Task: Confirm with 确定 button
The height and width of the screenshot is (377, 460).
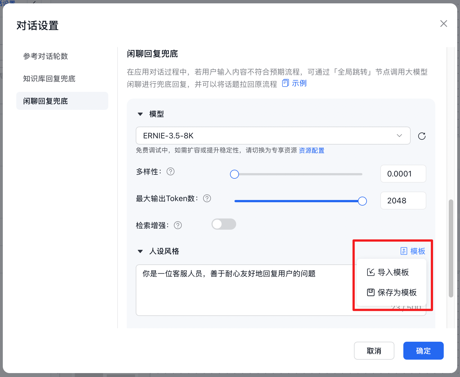Action: click(423, 351)
